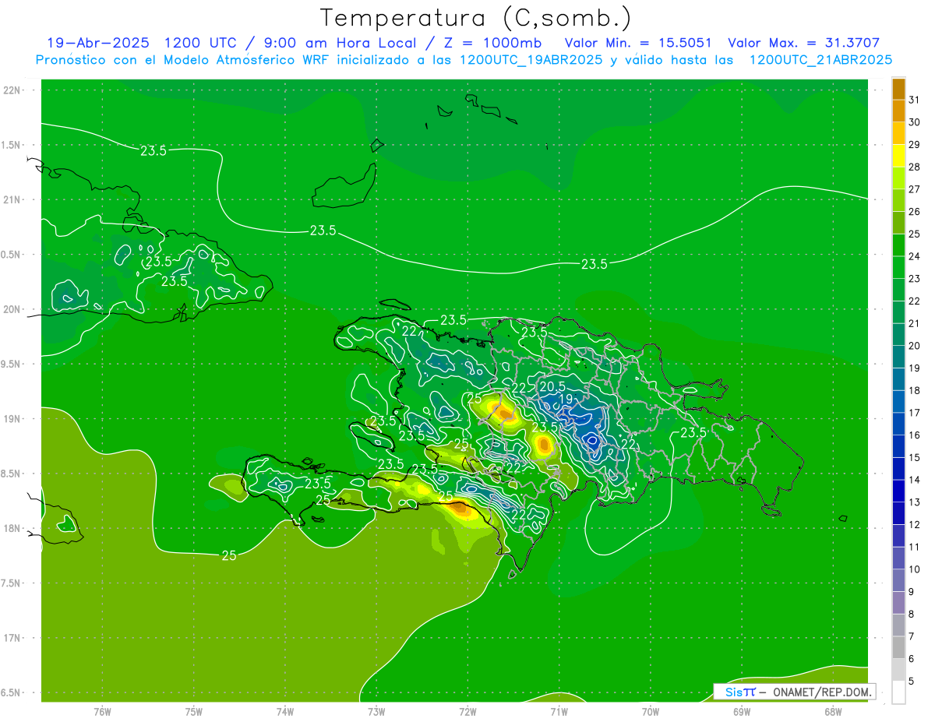This screenshot has height=722, width=935.
Task: Click the legend value label '23'
Action: pos(914,279)
